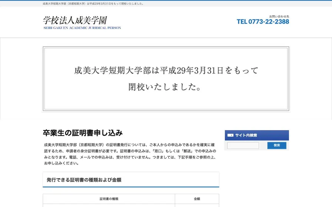Click the section title 発行できる証明書の種類および金額
The image size is (332, 207).
[84, 180]
